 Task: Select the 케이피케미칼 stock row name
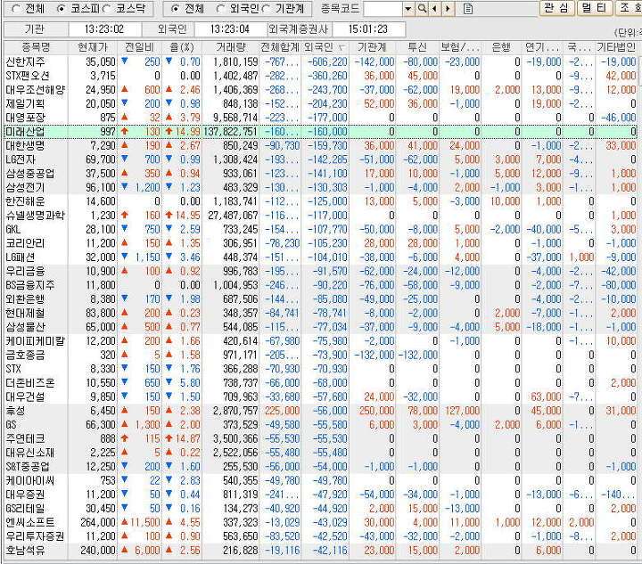pyautogui.click(x=35, y=340)
